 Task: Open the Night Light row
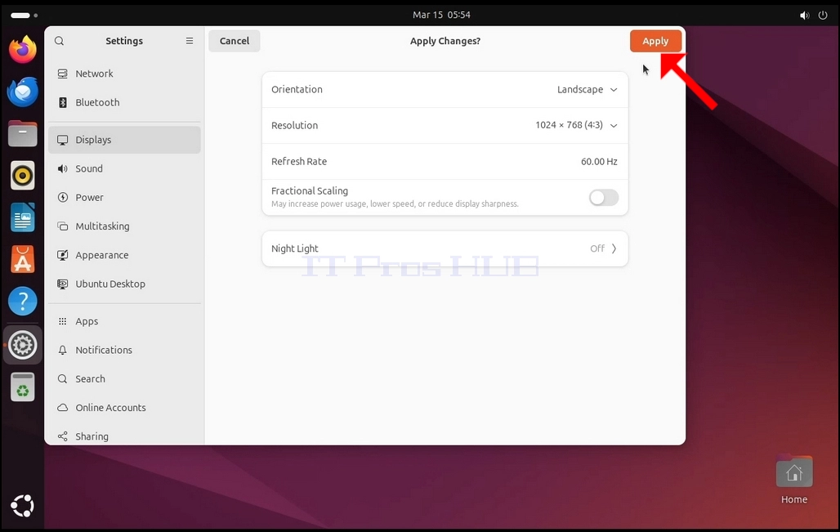point(445,248)
